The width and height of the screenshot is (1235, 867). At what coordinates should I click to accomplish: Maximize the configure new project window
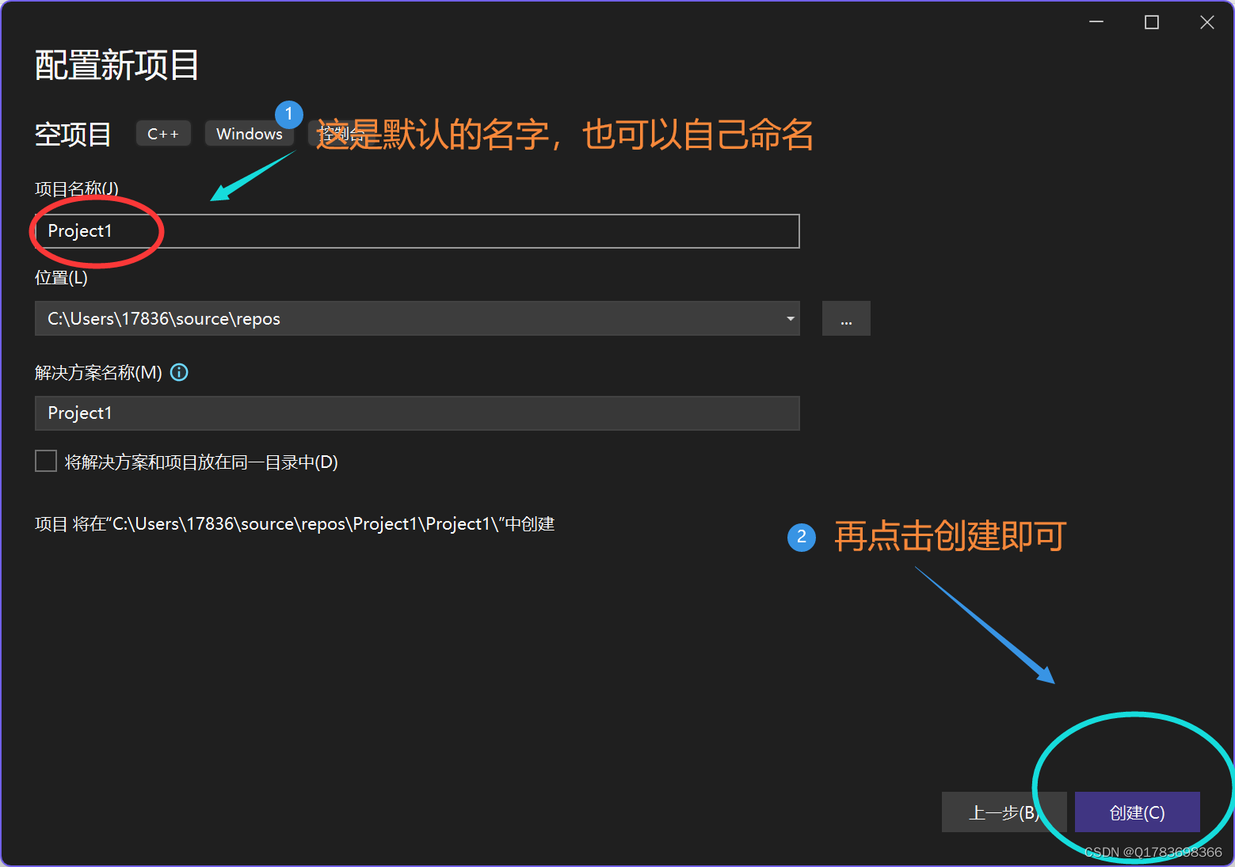click(x=1152, y=22)
